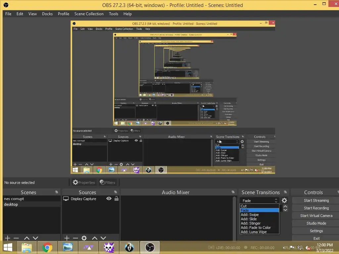Select the 'desktop' scene
This screenshot has height=254, width=339.
coord(31,204)
